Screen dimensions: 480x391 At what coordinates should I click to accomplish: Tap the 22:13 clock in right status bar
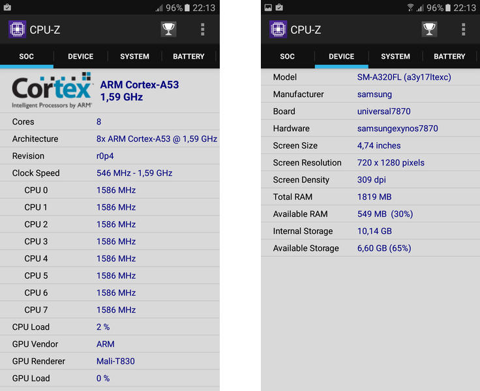point(465,8)
